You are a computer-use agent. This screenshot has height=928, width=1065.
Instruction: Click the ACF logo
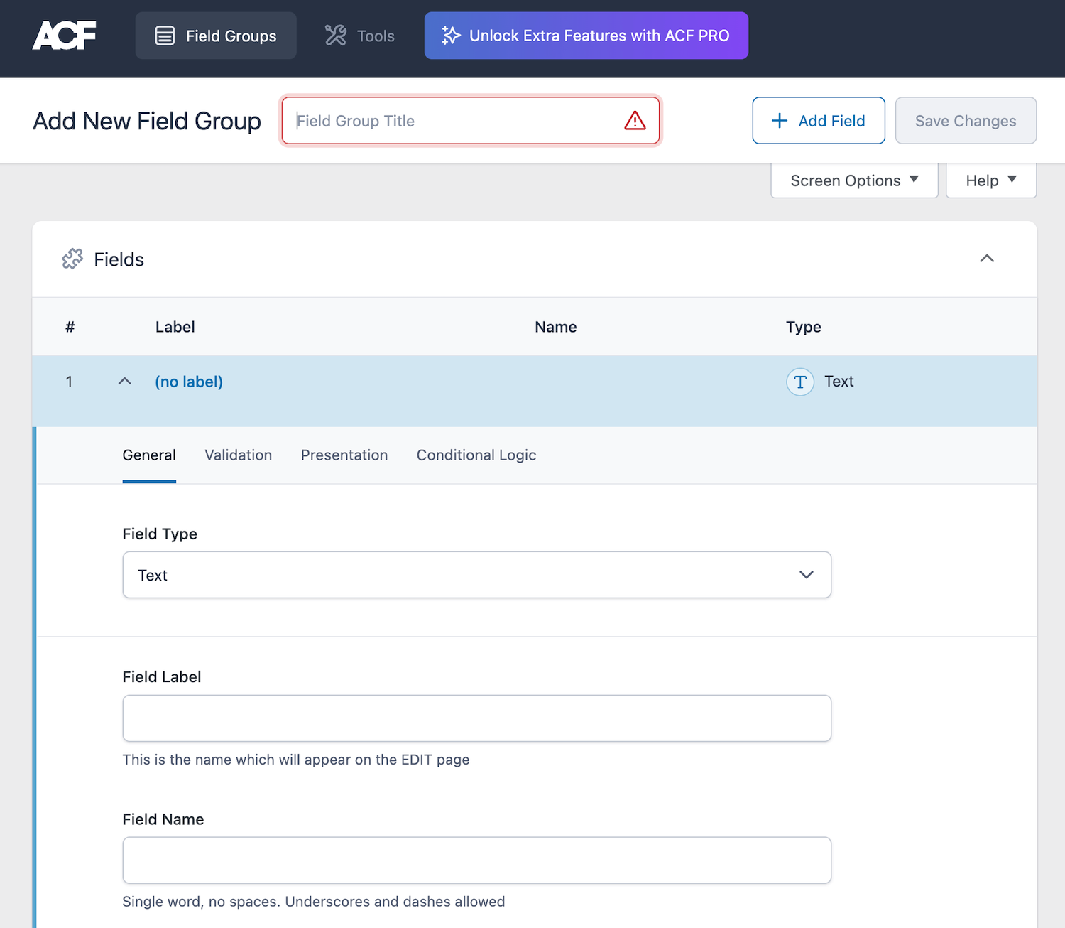[x=64, y=36]
